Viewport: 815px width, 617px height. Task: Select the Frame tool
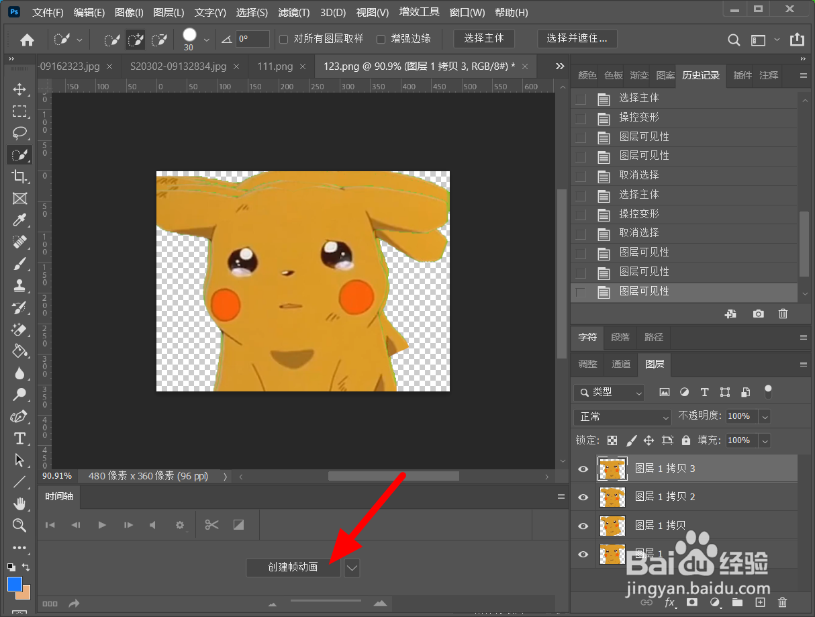19,199
